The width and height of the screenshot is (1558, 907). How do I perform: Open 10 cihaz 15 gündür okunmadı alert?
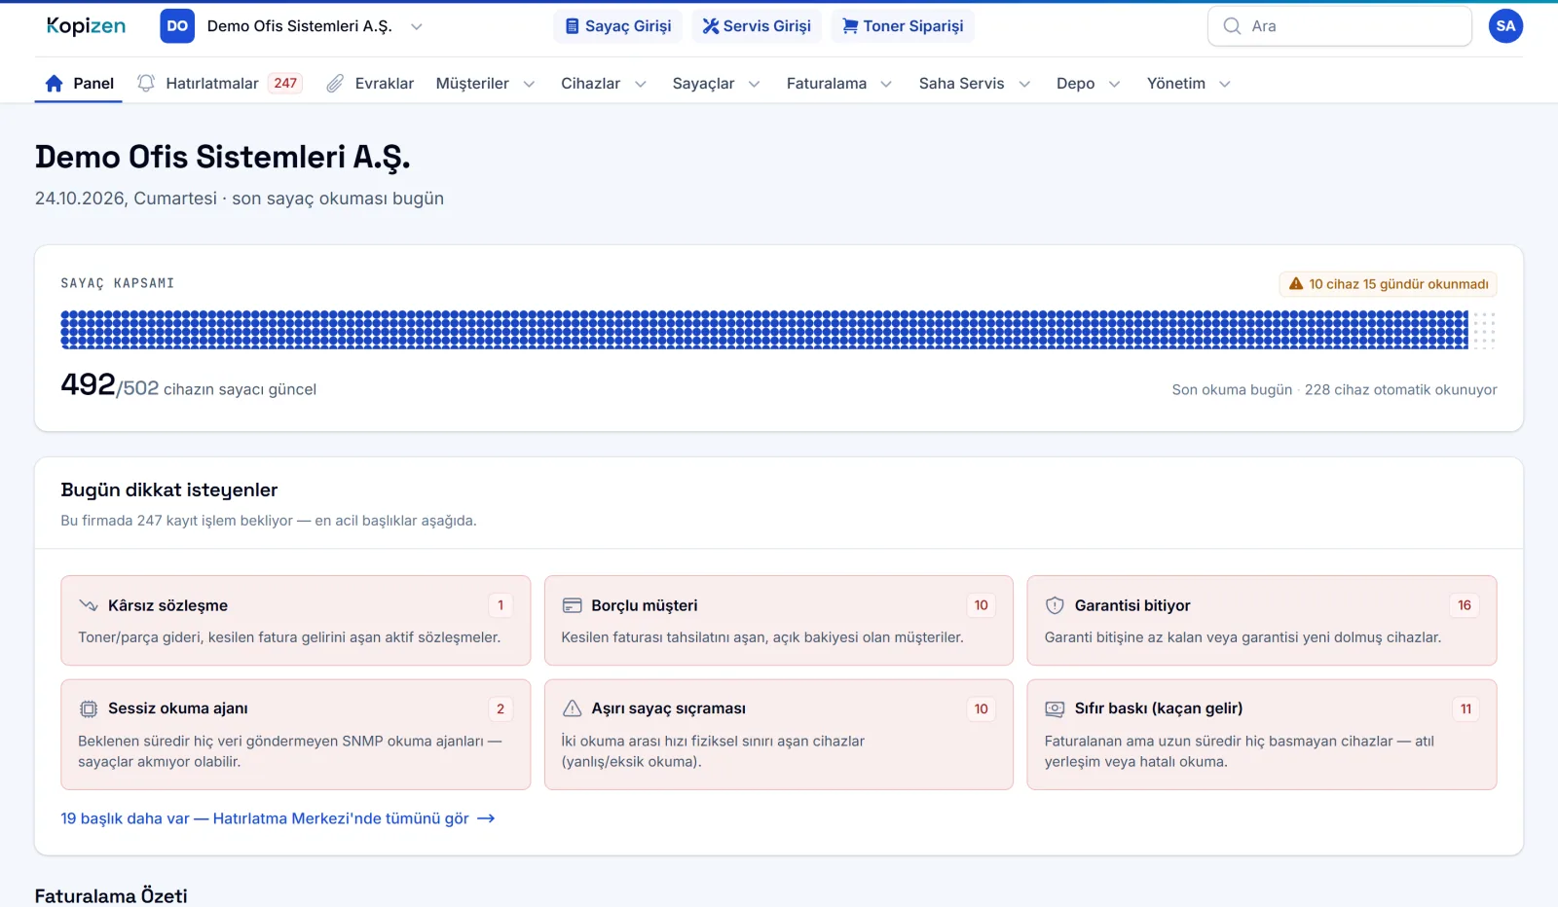coord(1388,284)
